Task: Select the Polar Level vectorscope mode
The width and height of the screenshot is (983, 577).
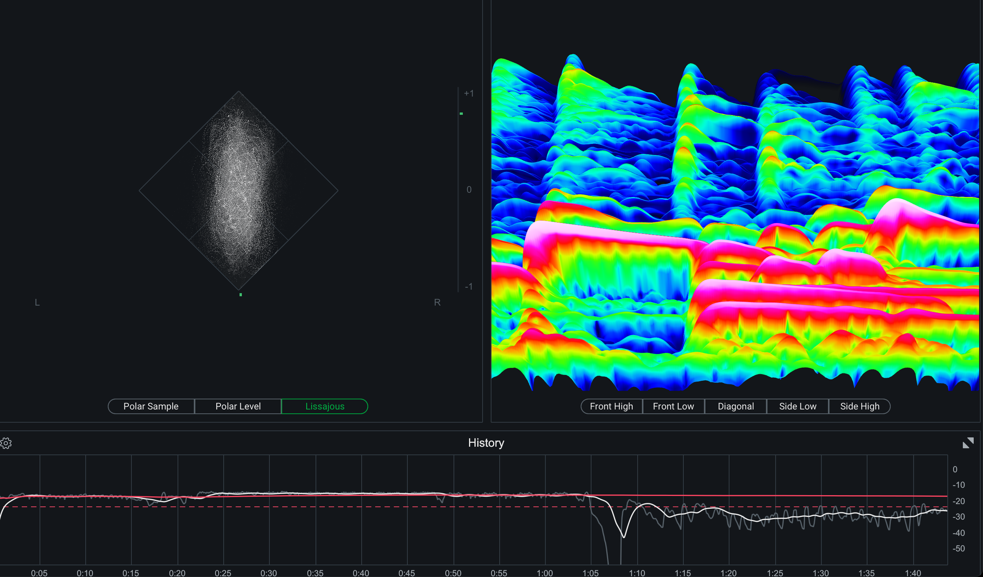Action: [238, 406]
